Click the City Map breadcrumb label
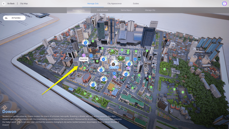 point(24,3)
